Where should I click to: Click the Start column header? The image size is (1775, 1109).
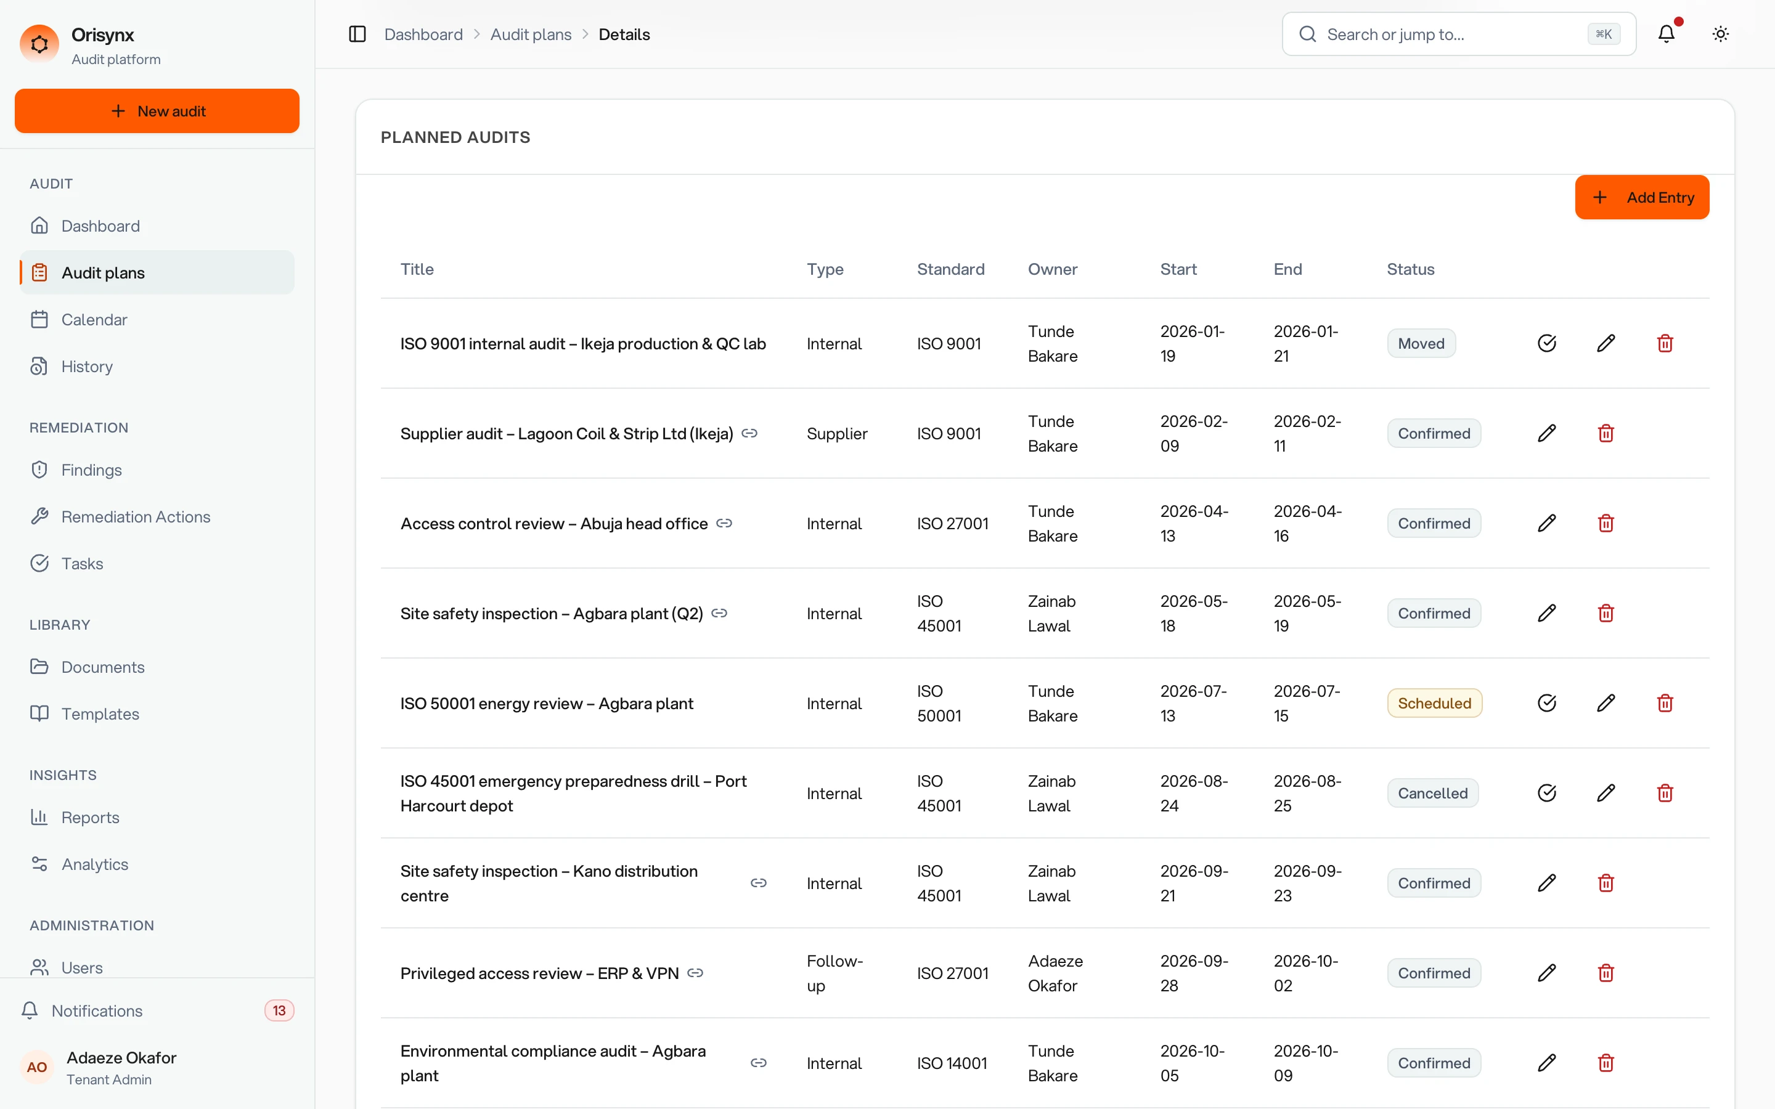click(1178, 269)
